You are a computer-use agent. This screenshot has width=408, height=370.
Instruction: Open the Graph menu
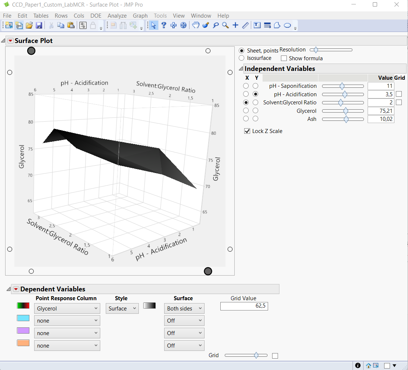[140, 15]
